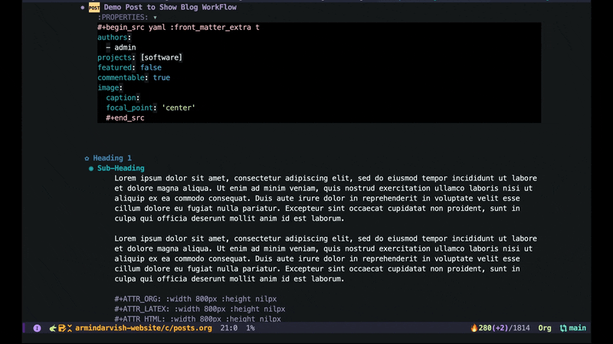This screenshot has height=344, width=613.
Task: Expand the :PROPERTIES: drawer arrow
Action: tap(156, 18)
